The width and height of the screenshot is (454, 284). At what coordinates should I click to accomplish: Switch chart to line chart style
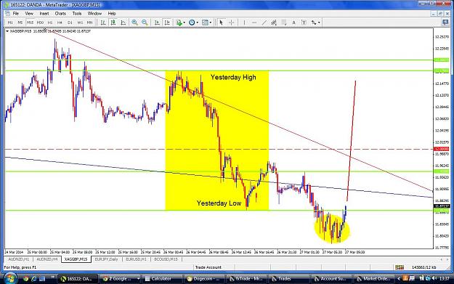tap(123, 23)
